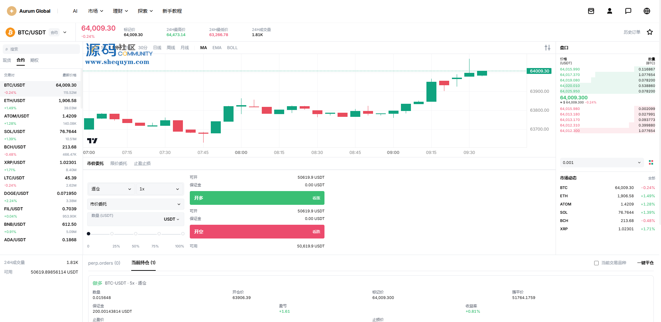Check the 当前交易品种 checkbox

click(x=597, y=263)
